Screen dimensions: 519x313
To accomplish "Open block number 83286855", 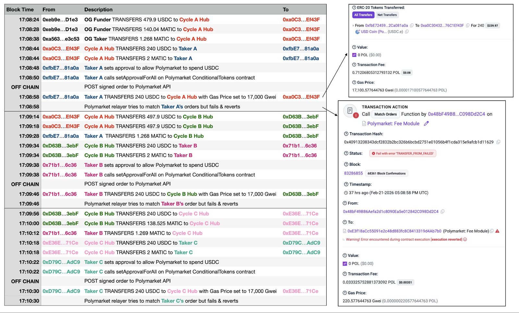I will click(353, 173).
